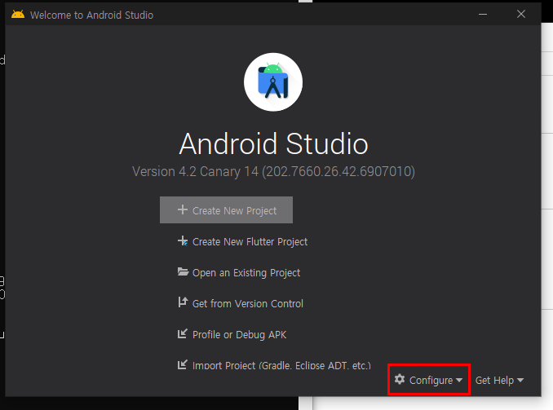Select Profile or Debug APK

[232, 334]
